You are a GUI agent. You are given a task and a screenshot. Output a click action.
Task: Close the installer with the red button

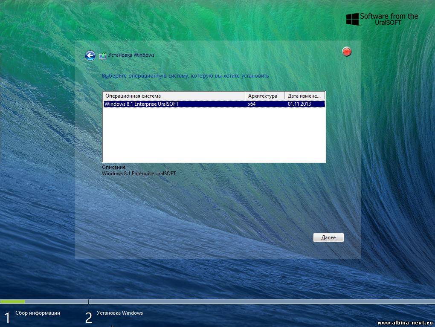346,52
